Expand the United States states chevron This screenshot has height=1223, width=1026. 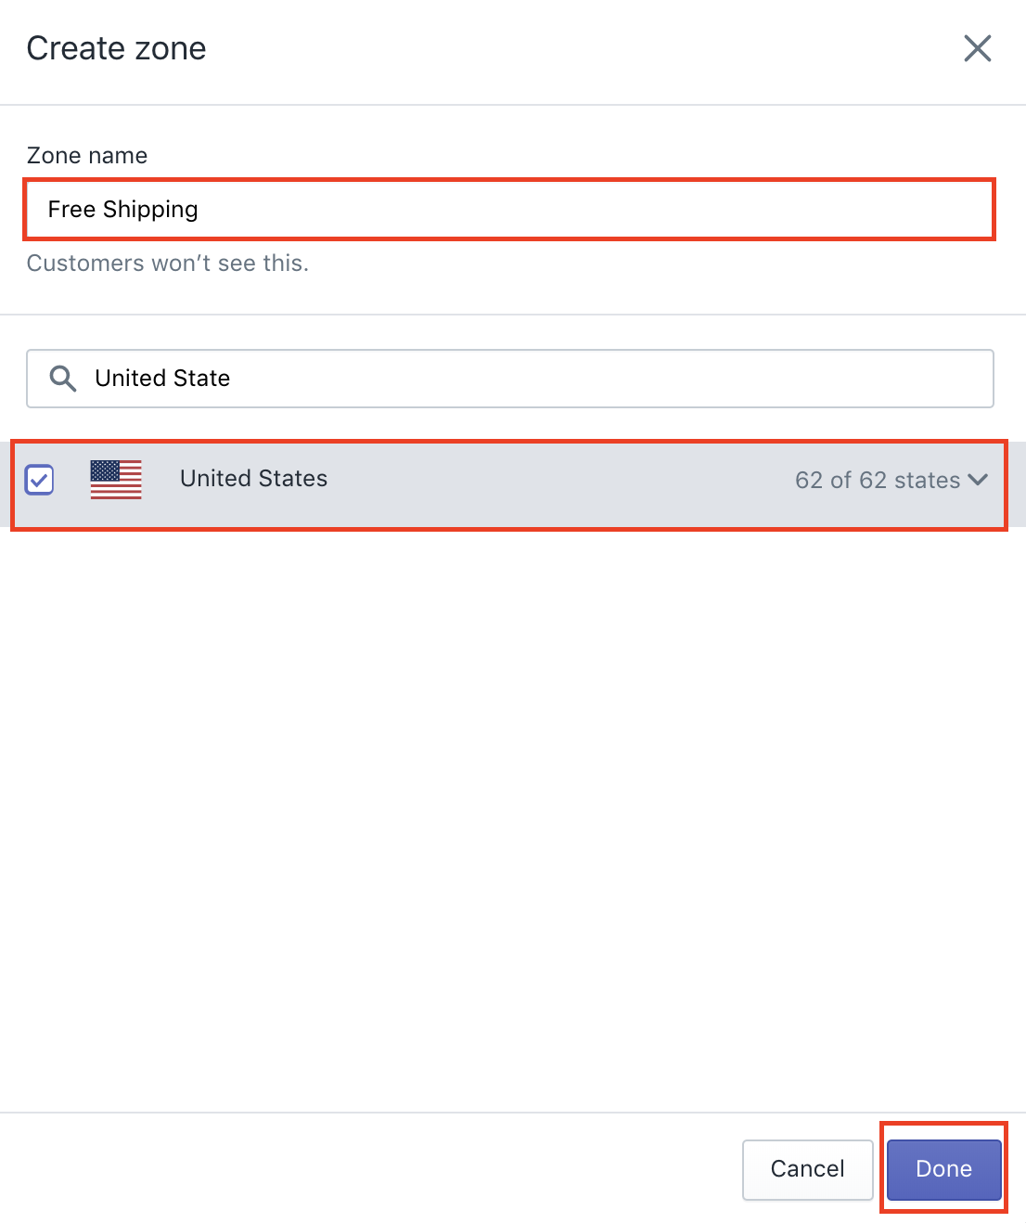point(978,480)
